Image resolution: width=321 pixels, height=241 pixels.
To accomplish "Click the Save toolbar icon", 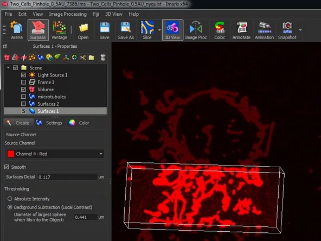I will tap(105, 30).
